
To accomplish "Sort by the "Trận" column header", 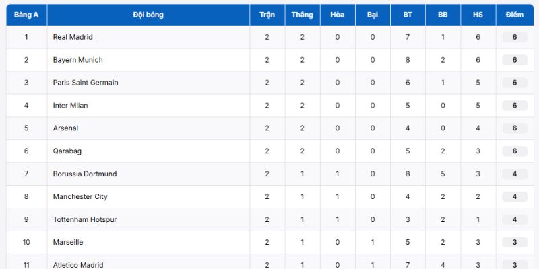I will tap(267, 15).
